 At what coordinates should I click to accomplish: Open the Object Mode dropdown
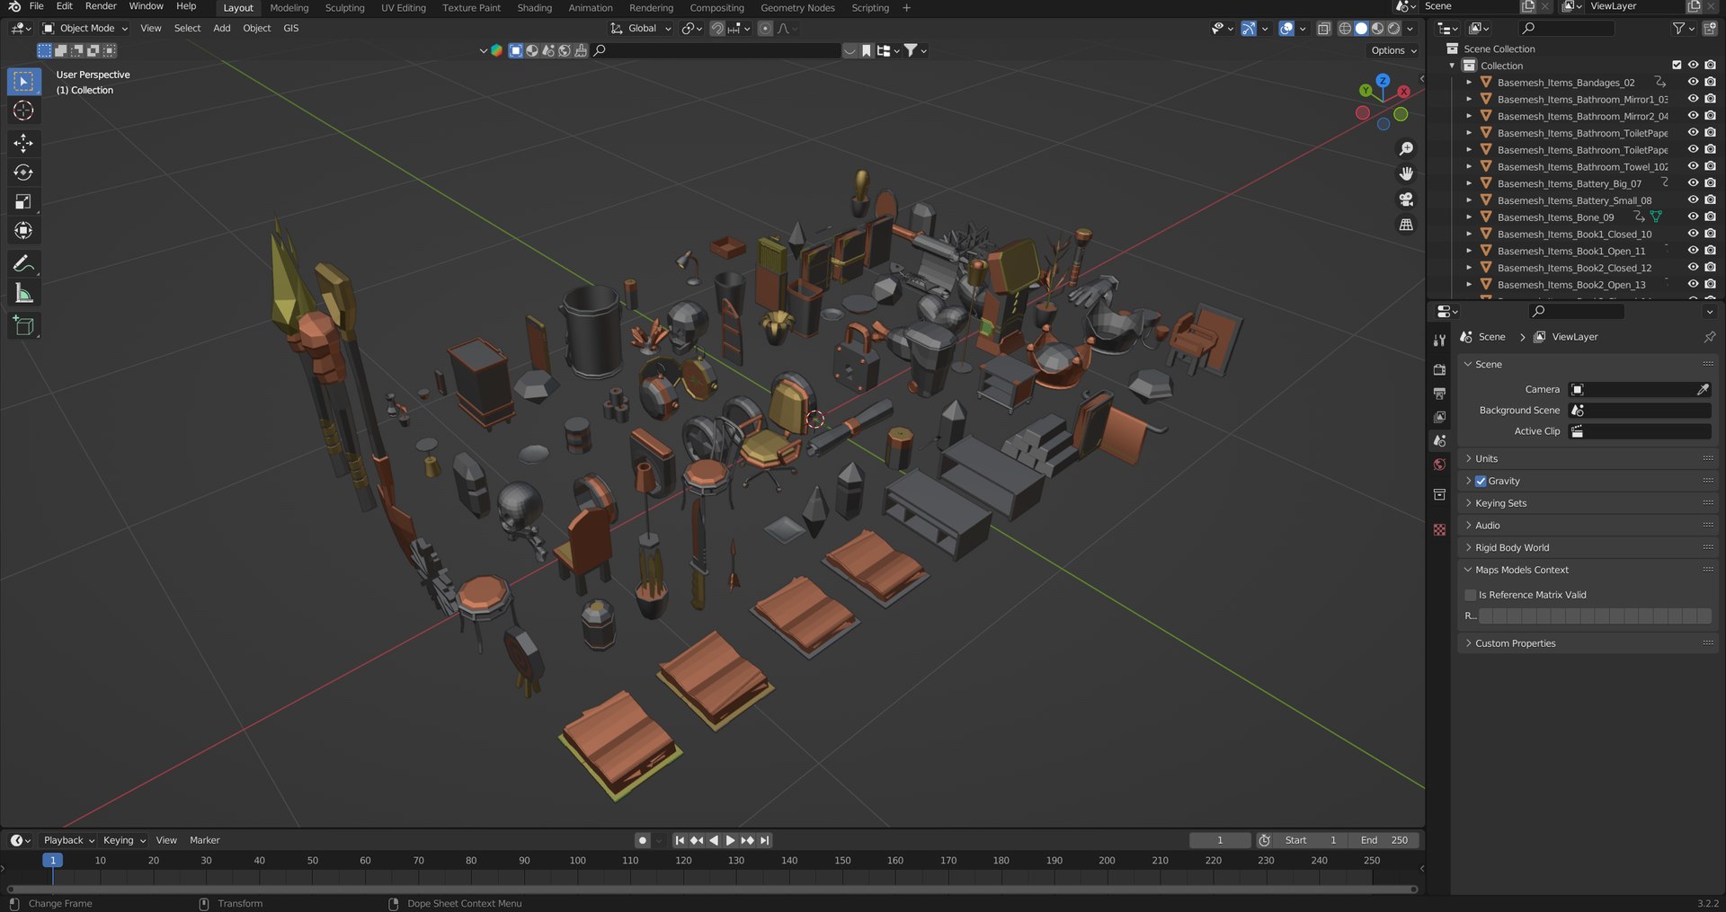coord(85,28)
